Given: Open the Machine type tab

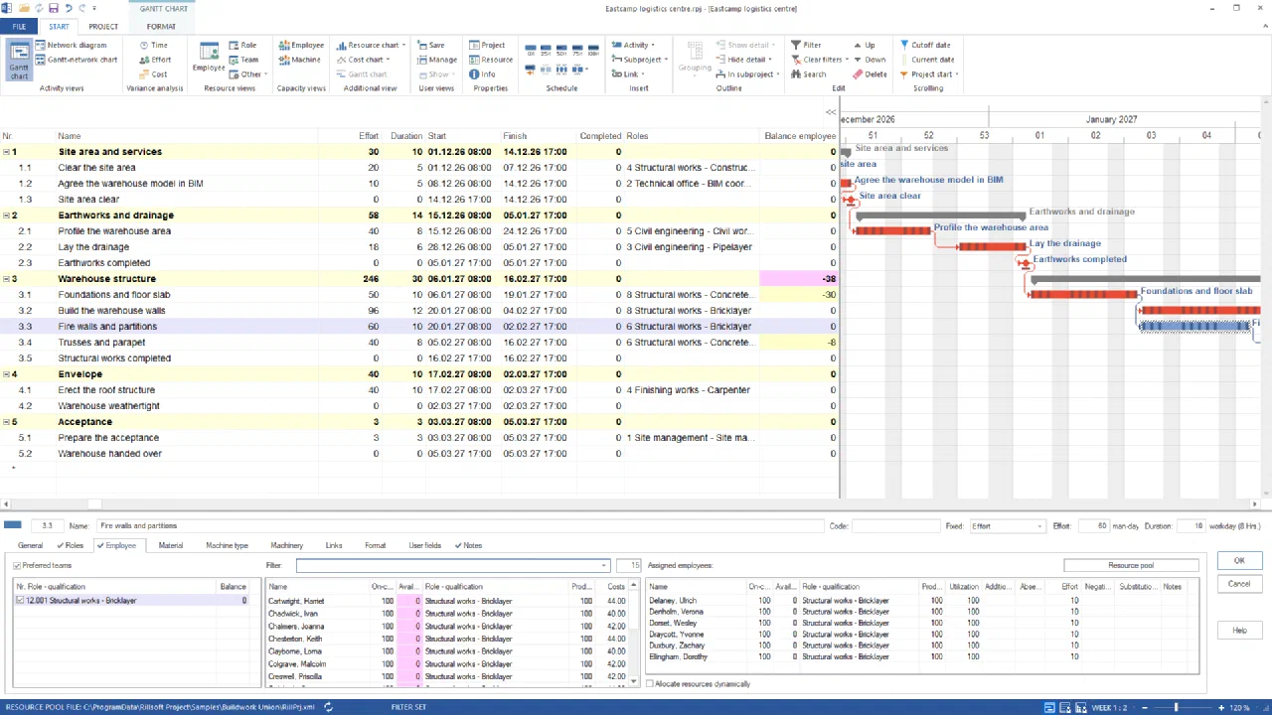Looking at the screenshot, I should pos(227,545).
